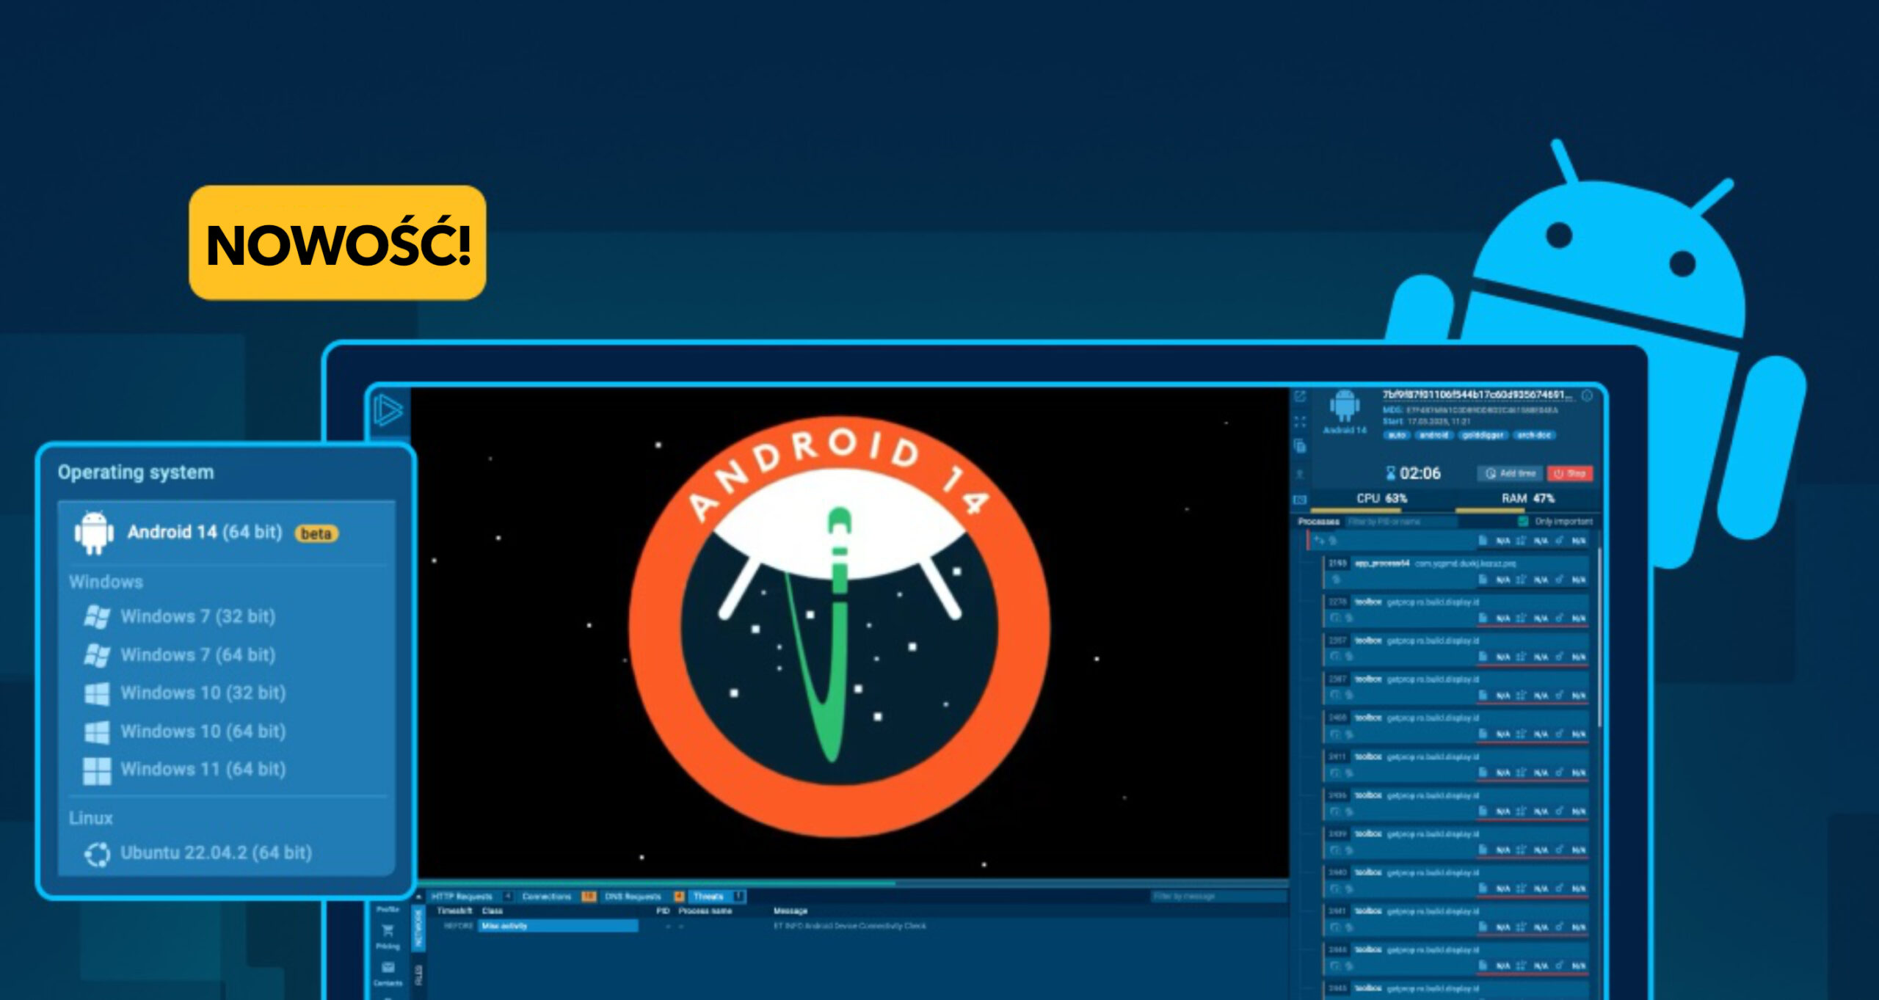
Task: Click the 'arch-doc' tag
Action: click(x=1533, y=435)
